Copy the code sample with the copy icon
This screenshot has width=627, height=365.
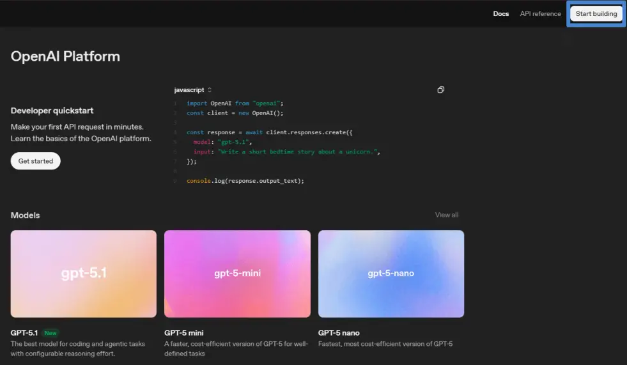[440, 90]
